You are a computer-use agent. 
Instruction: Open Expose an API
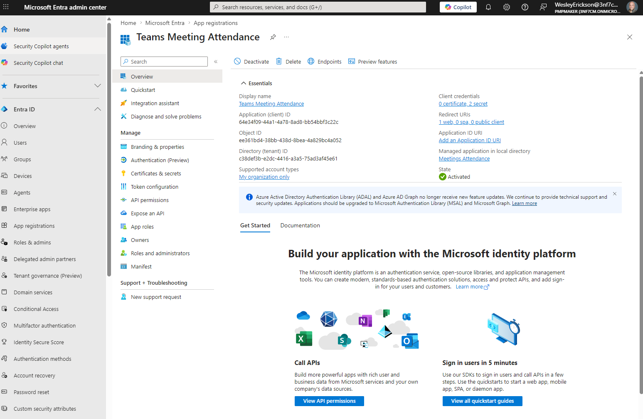pyautogui.click(x=167, y=213)
